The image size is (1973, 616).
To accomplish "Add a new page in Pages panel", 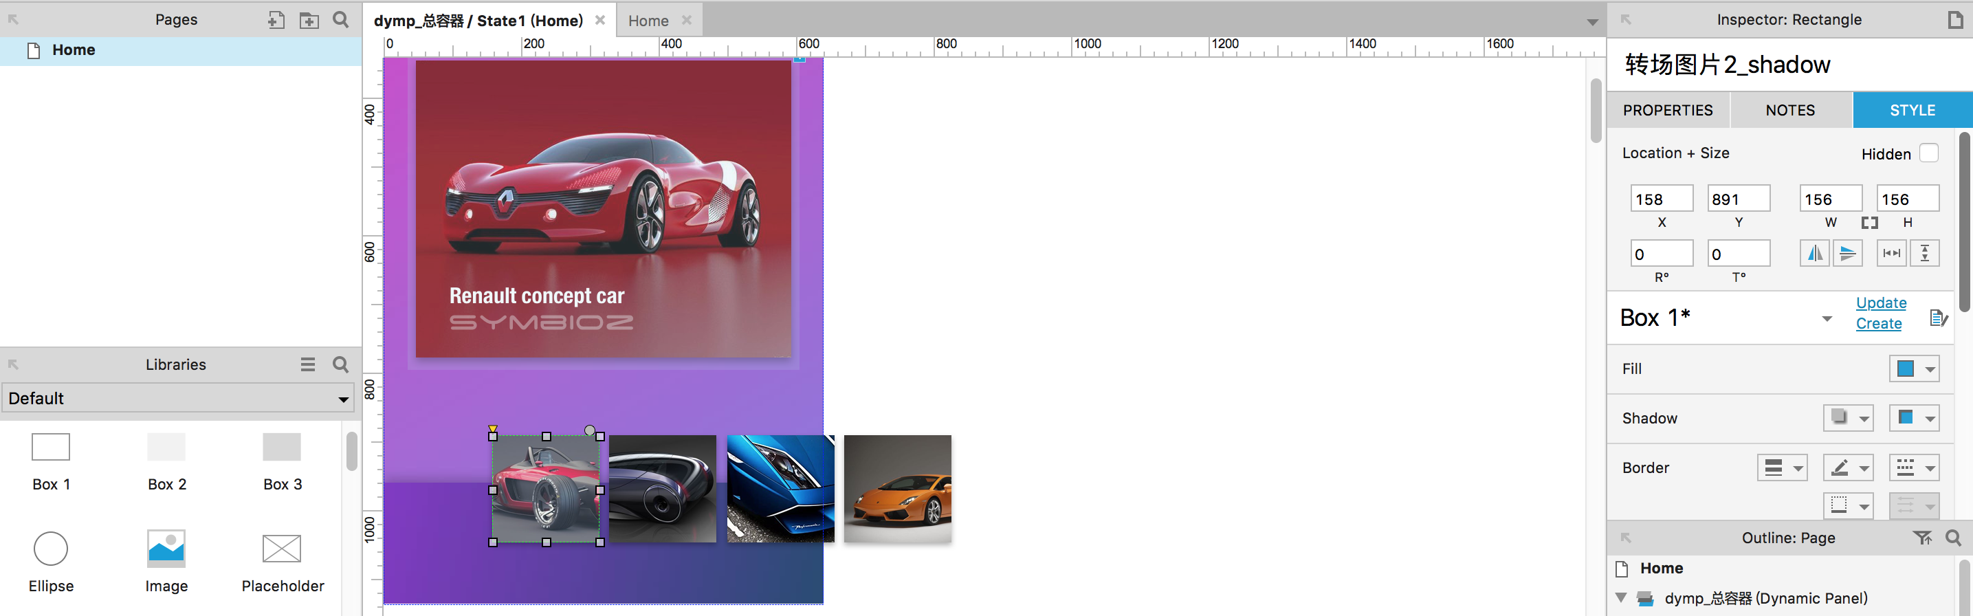I will (276, 20).
